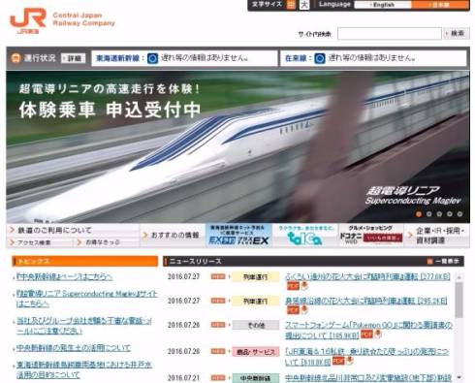Open the EX予約 プラスEX banner

[238, 236]
